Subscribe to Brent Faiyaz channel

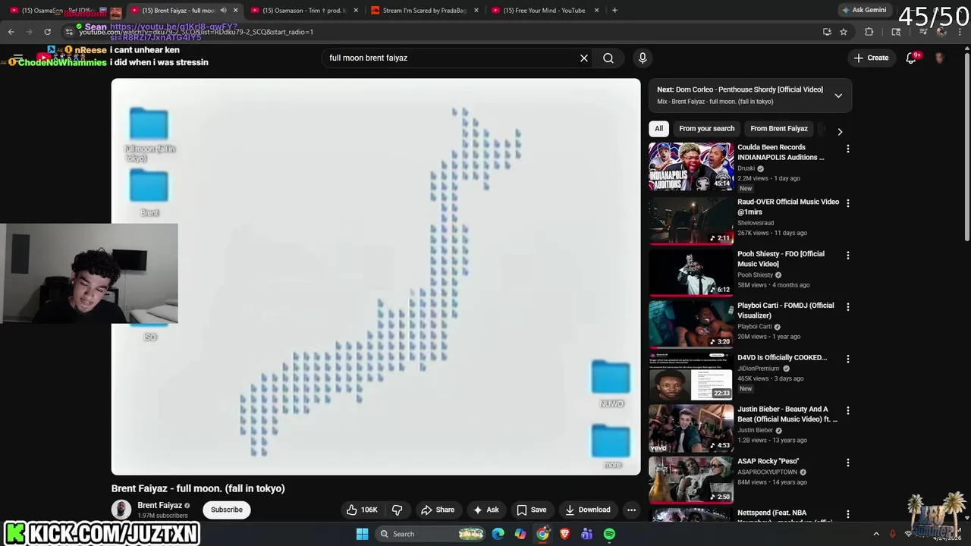(x=227, y=510)
